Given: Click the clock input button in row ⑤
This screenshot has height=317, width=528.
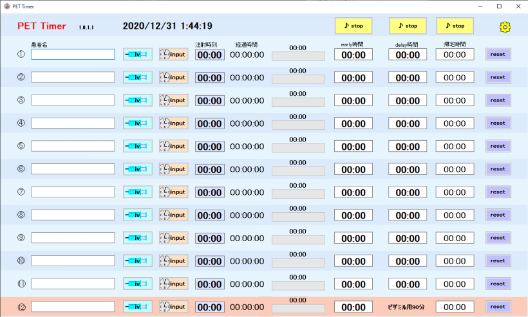Looking at the screenshot, I should [173, 146].
